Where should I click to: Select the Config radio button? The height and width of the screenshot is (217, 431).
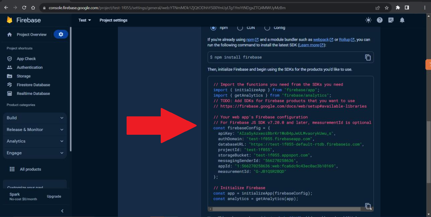click(267, 28)
